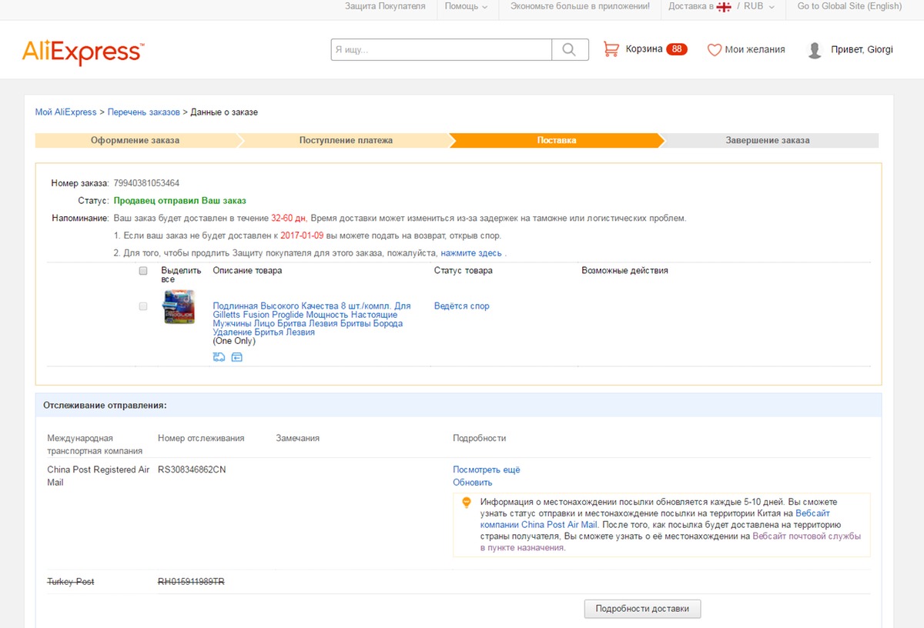Click inside the 'Я ищу...' search field
924x628 pixels.
(442, 49)
